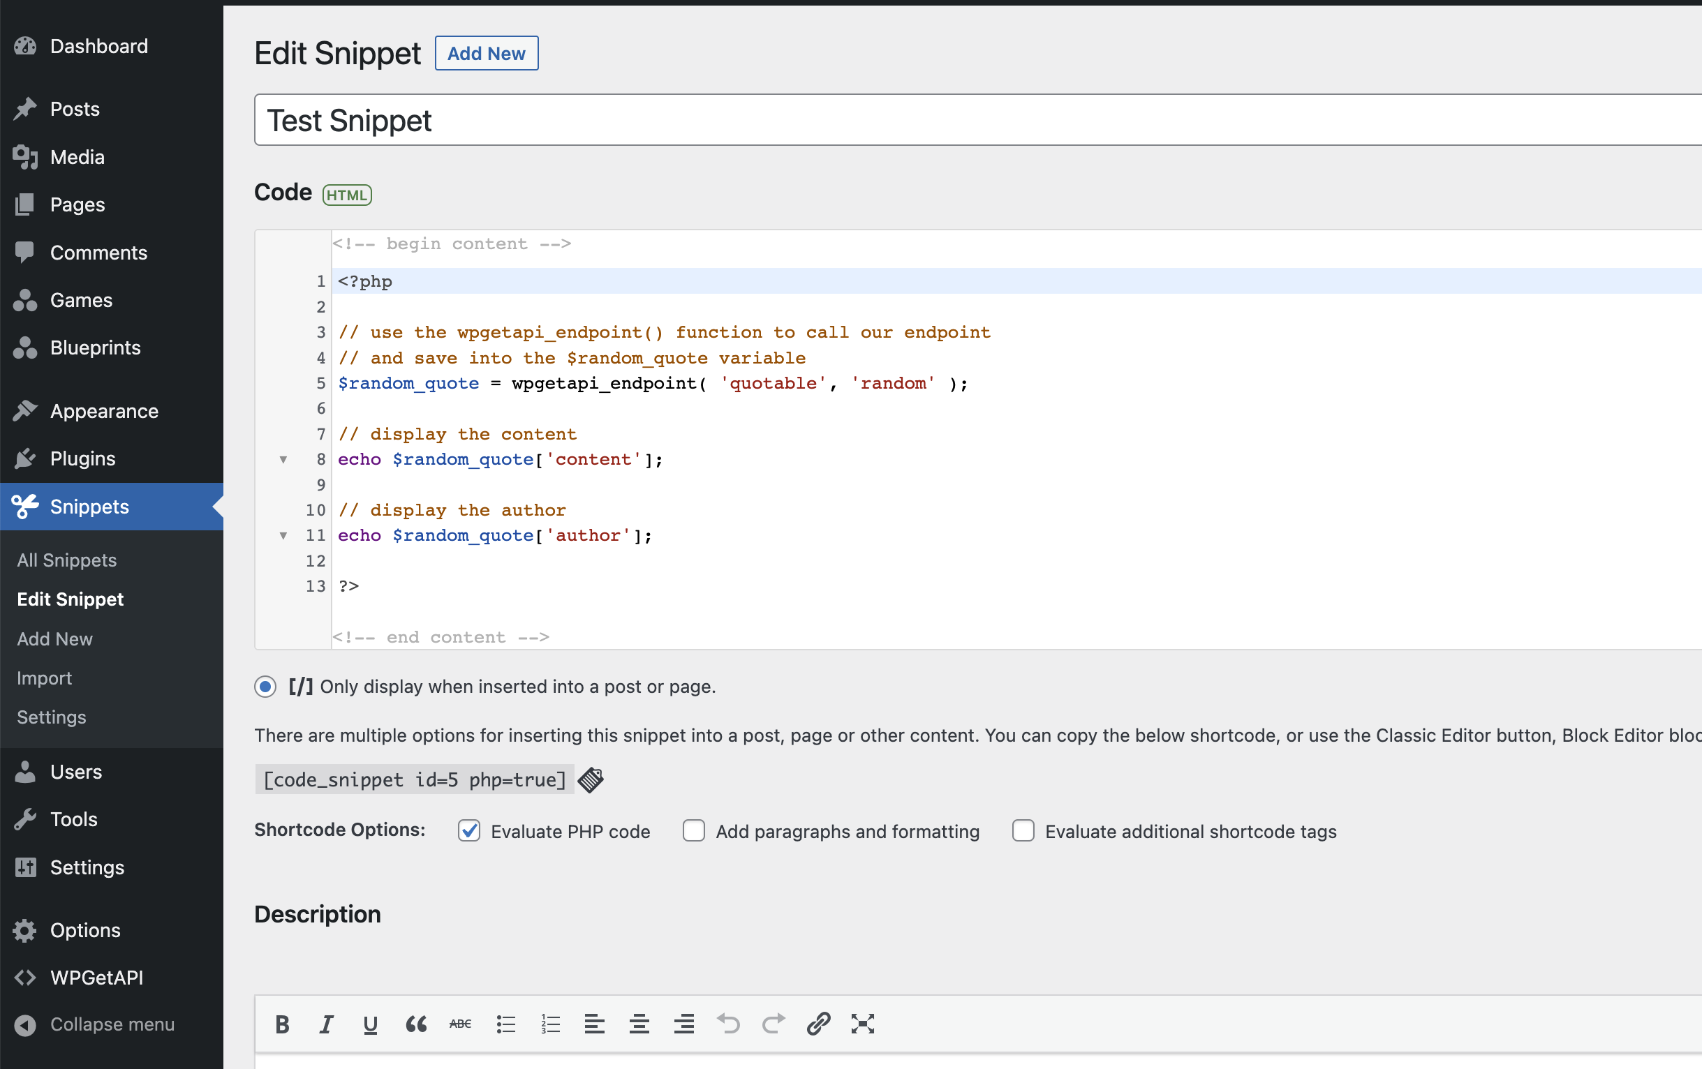Align description text left
The image size is (1702, 1069).
[594, 1024]
